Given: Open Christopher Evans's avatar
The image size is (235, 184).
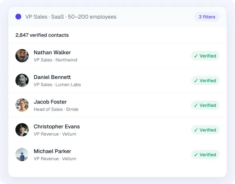Looking at the screenshot, I should pos(22,130).
